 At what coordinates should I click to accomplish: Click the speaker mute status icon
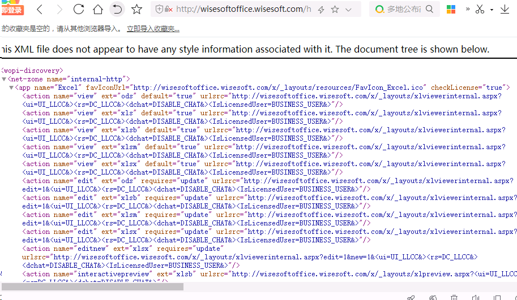[476, 298]
